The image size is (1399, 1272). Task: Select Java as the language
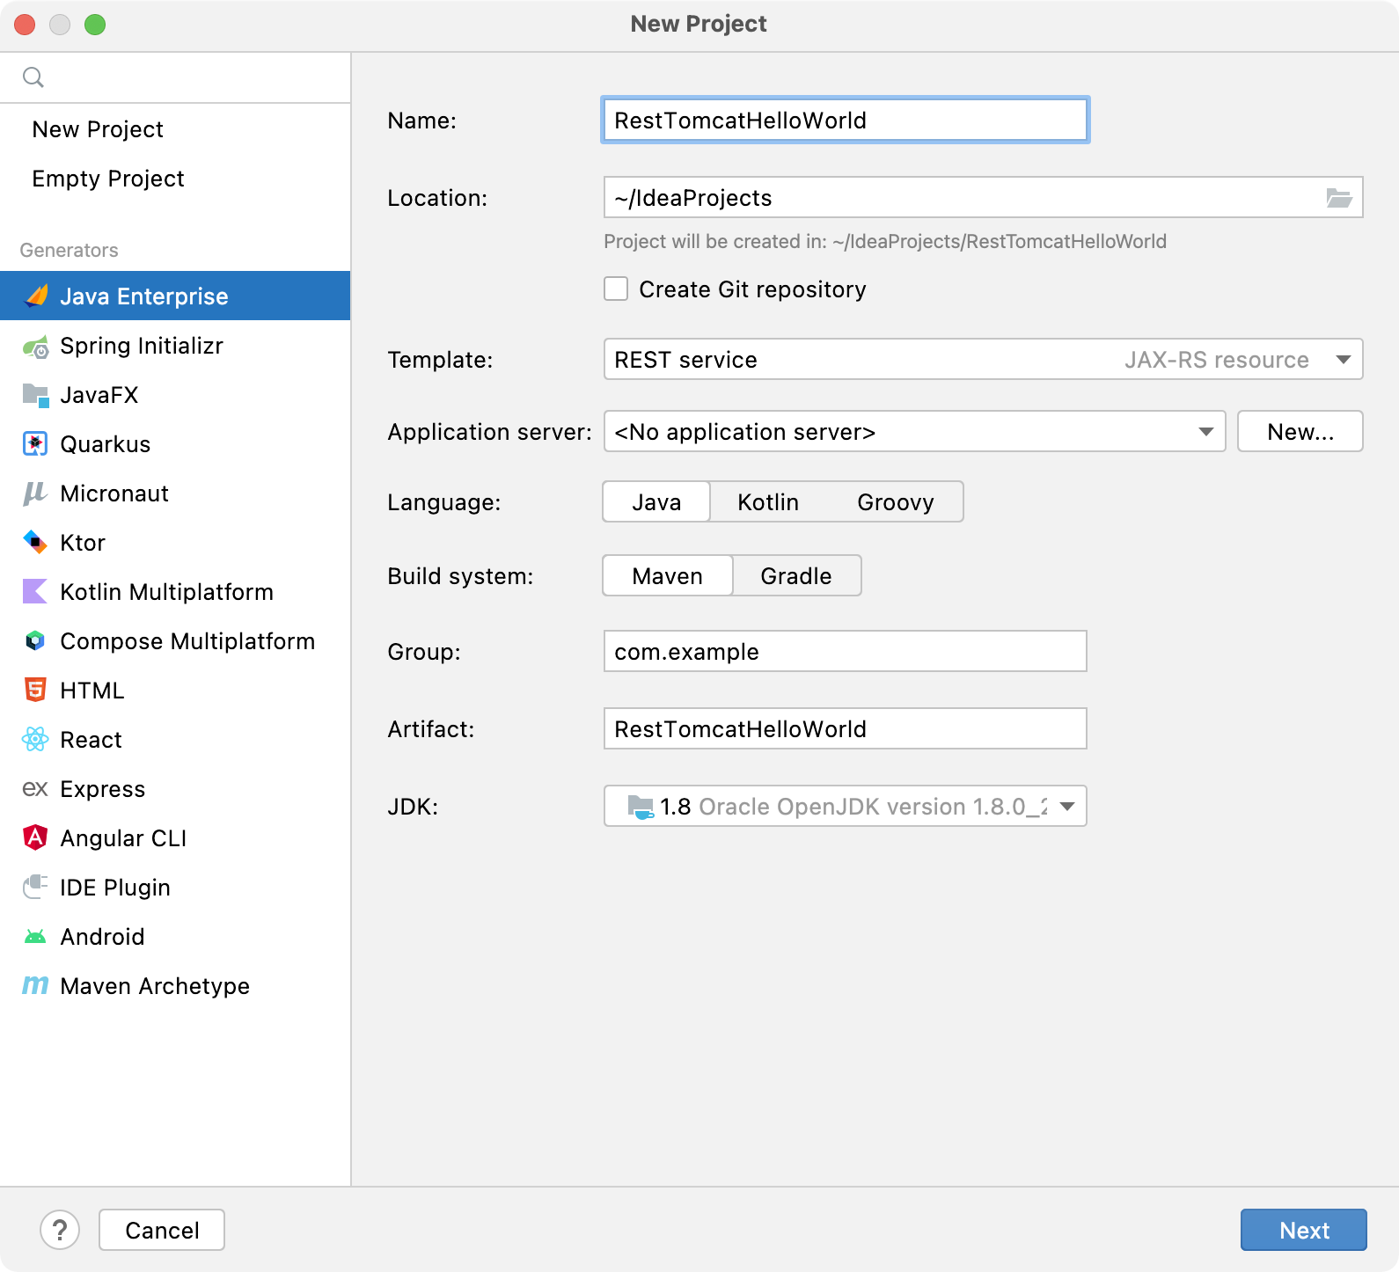656,502
